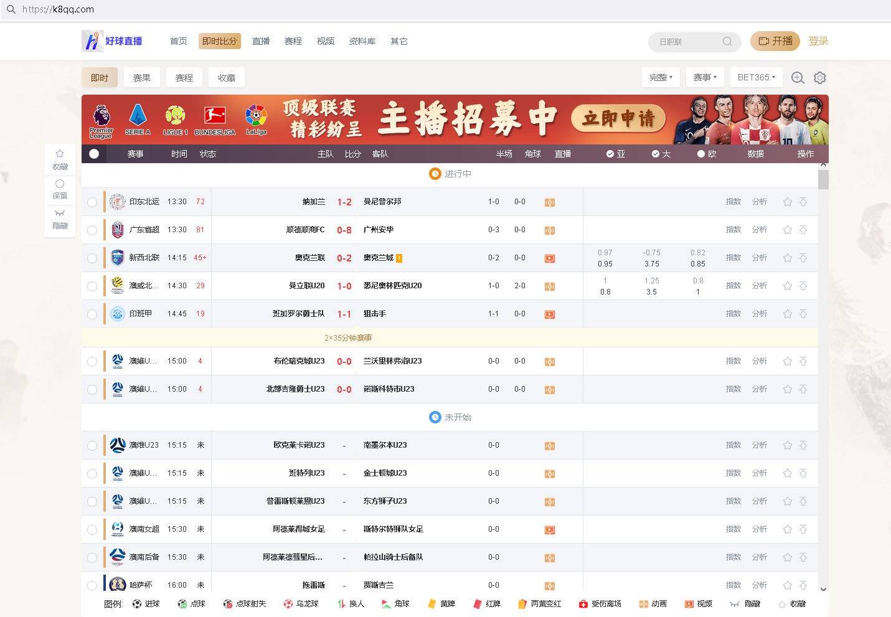This screenshot has width=891, height=617.
Task: Click the Serie A logo in banner
Action: tap(138, 120)
